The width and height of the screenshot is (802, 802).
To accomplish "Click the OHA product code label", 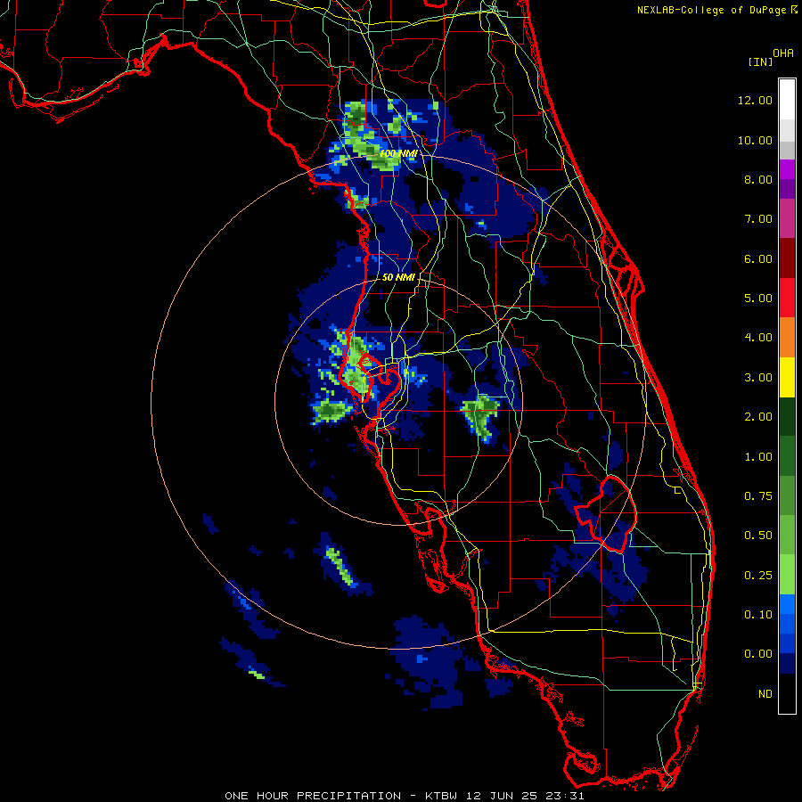I will [783, 53].
